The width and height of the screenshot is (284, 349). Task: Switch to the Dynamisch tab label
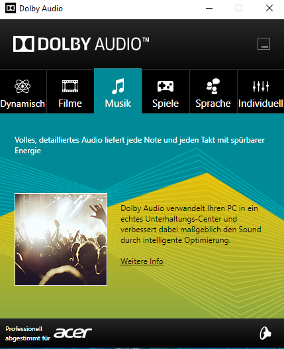[x=23, y=104]
